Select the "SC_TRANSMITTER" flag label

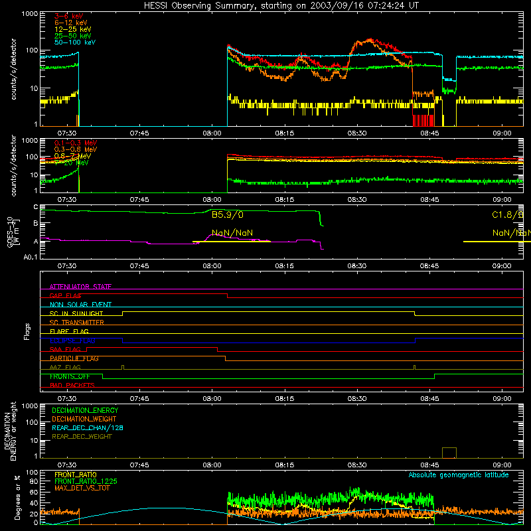point(76,323)
